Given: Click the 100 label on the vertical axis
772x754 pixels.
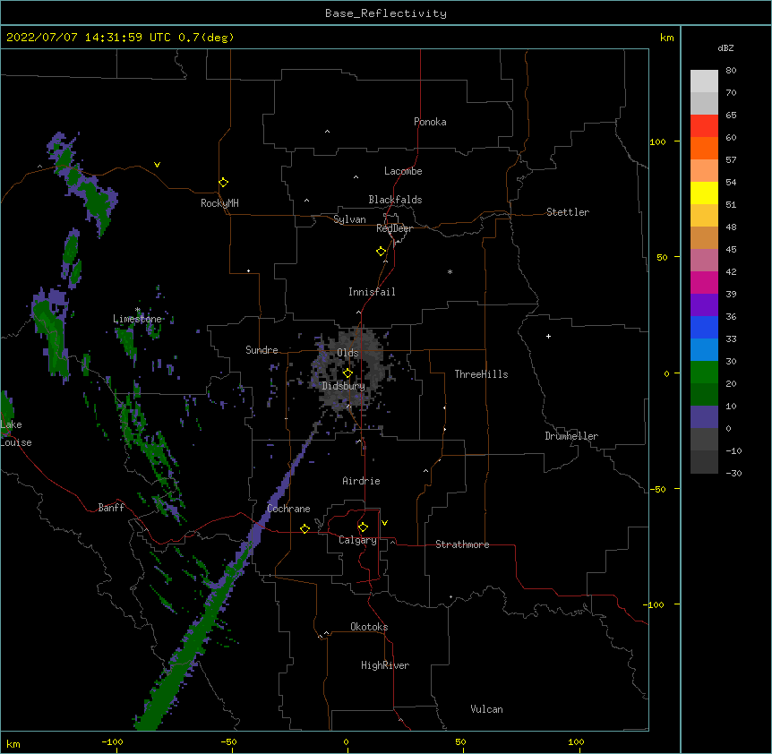Looking at the screenshot, I should pos(657,141).
